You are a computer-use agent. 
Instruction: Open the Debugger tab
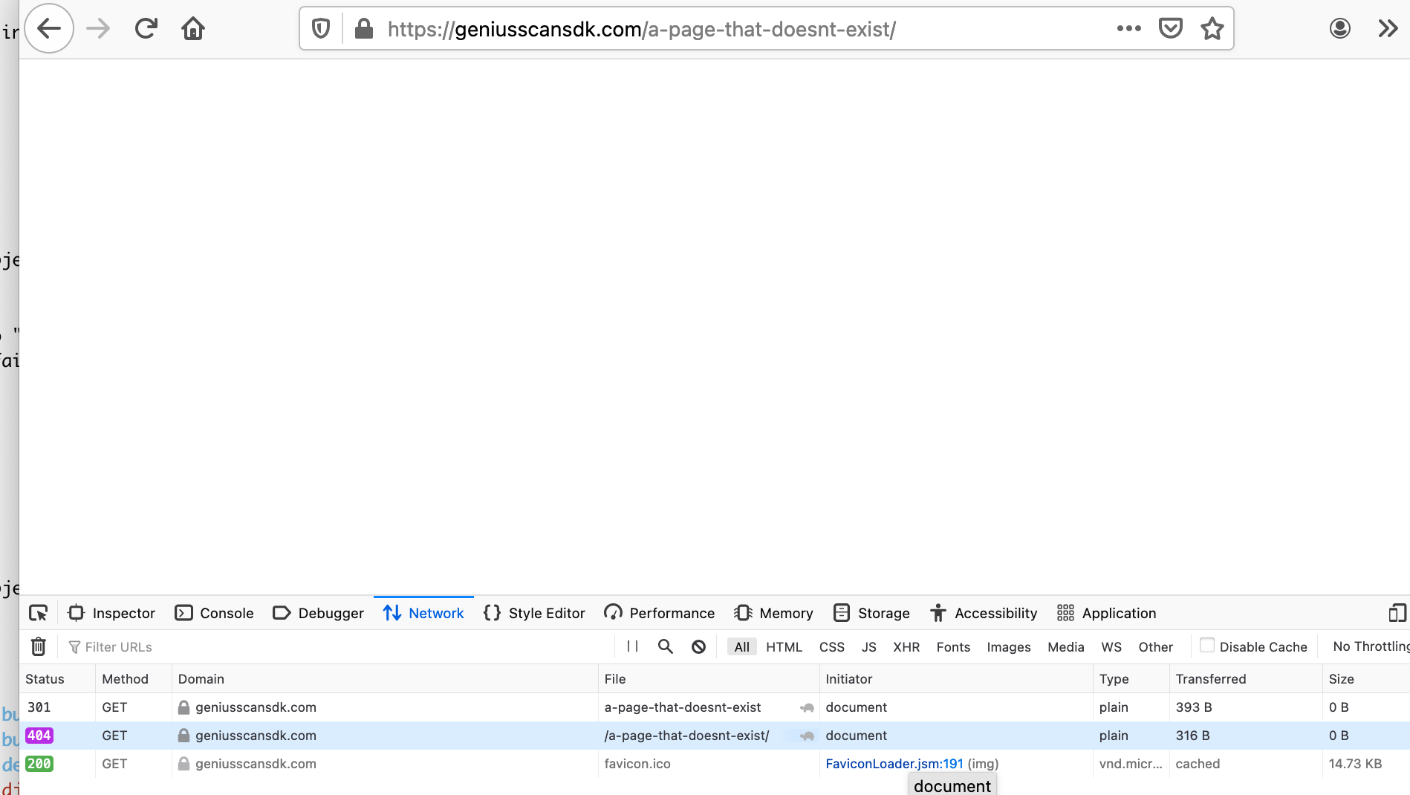pyautogui.click(x=318, y=613)
